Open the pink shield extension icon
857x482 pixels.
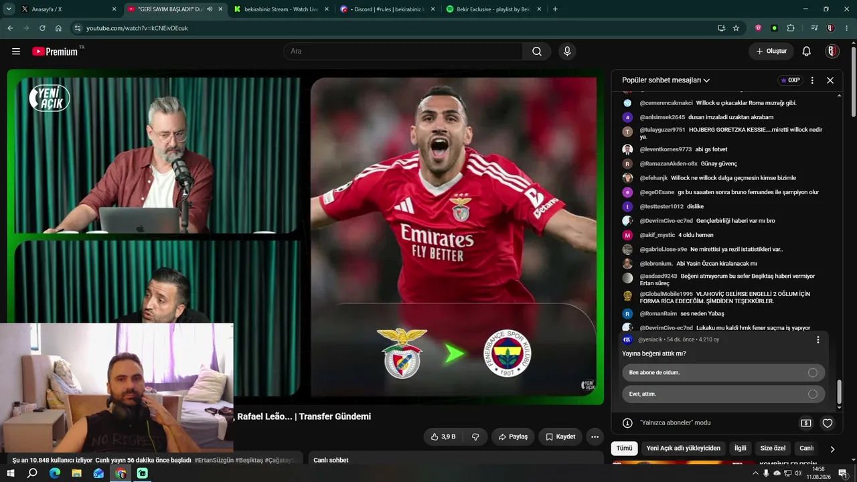pos(759,28)
